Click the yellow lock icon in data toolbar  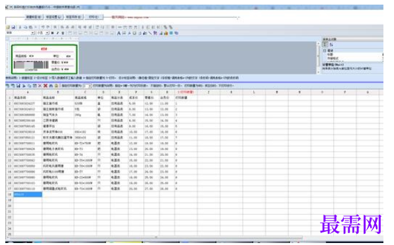[56, 86]
